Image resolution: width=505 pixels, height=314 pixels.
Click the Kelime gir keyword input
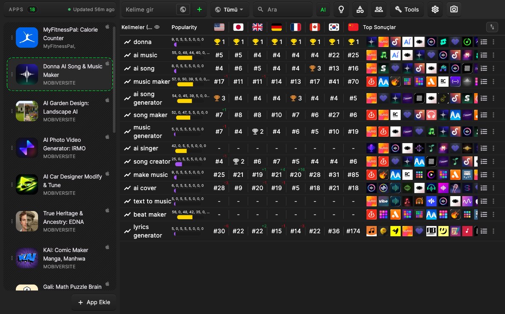pos(149,9)
